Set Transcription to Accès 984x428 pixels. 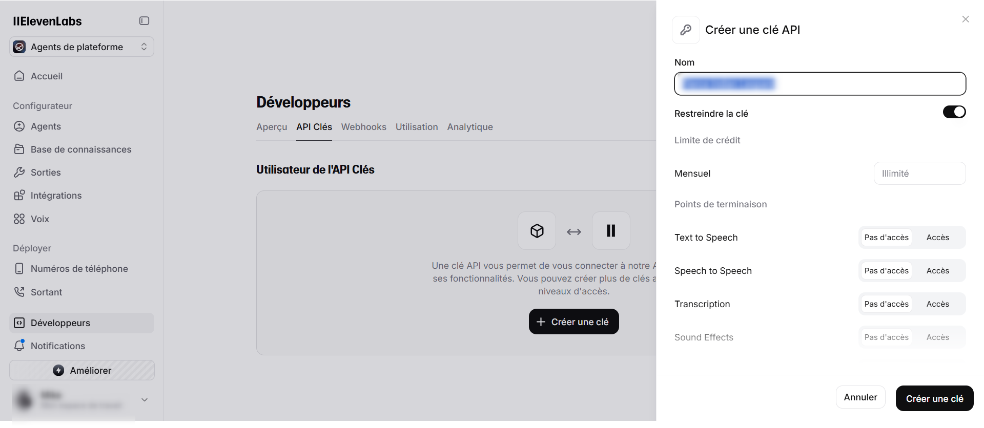[x=938, y=304]
